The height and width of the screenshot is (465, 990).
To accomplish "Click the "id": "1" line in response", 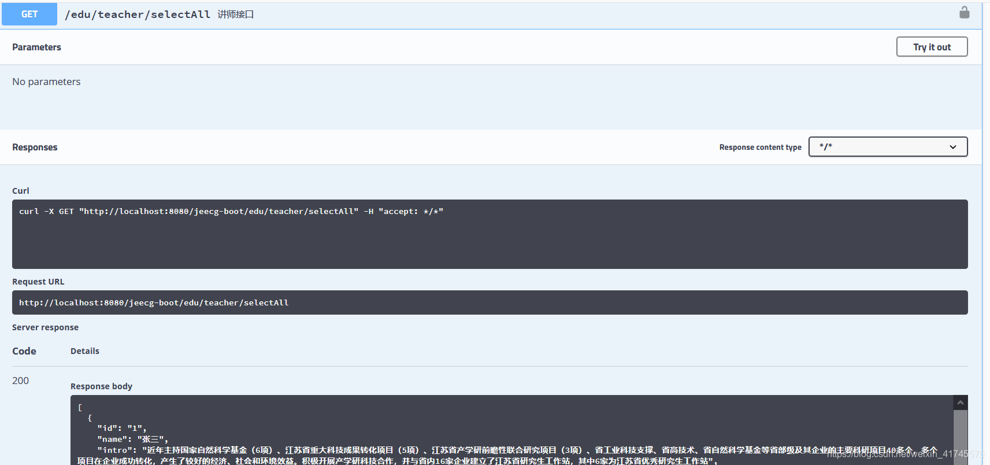I will (121, 428).
